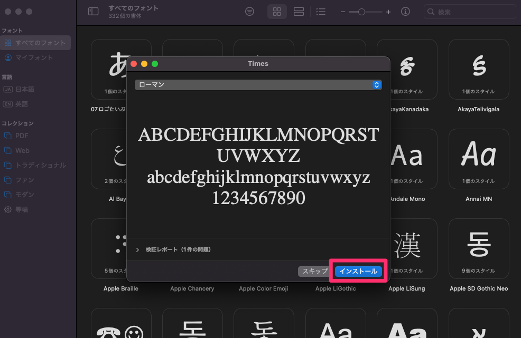Image resolution: width=521 pixels, height=338 pixels.
Task: Minimize the Times dialog with yellow button
Action: 144,64
